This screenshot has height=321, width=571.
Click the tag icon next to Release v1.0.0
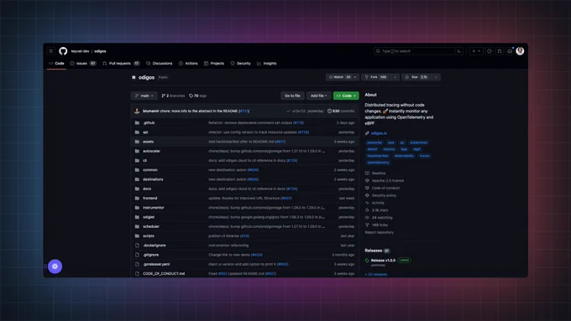click(x=367, y=261)
